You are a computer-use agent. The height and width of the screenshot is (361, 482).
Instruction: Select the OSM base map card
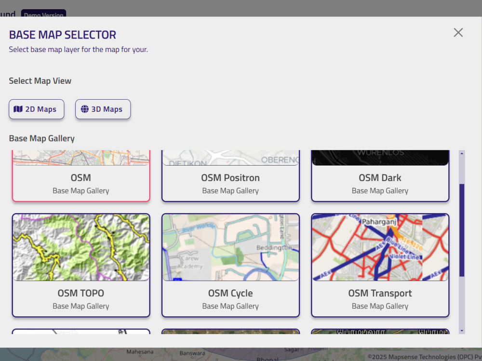81,176
